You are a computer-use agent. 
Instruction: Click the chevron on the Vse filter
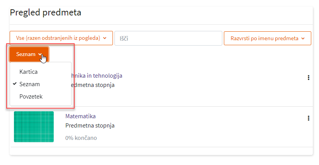[105, 38]
